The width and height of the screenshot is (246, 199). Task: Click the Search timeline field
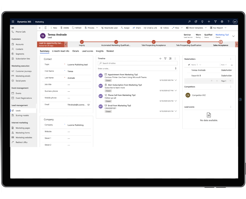pyautogui.click(x=138, y=63)
